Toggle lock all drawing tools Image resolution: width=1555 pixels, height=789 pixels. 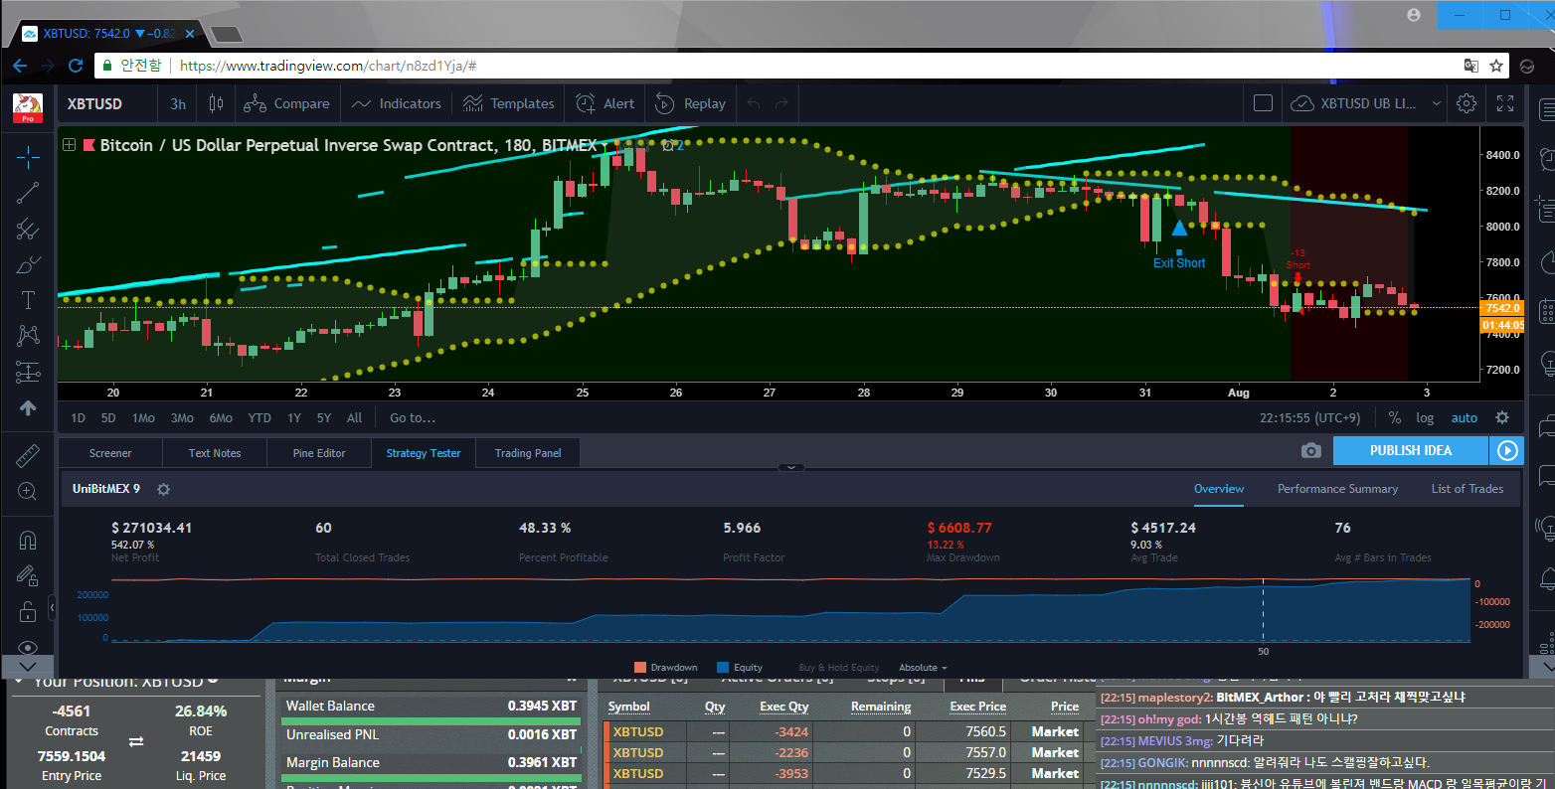28,611
